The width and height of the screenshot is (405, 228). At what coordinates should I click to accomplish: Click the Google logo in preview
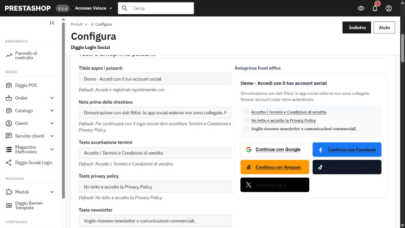coord(249,150)
